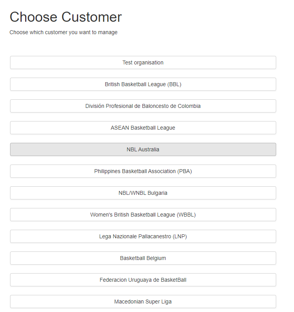
Task: Click the 'NBL Australia' label text
Action: (x=143, y=149)
